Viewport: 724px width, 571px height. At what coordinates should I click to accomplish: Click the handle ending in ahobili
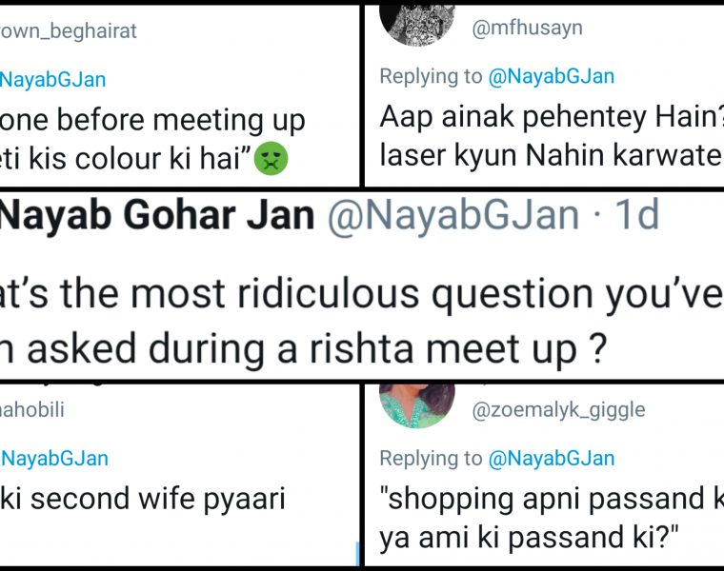pos(32,409)
